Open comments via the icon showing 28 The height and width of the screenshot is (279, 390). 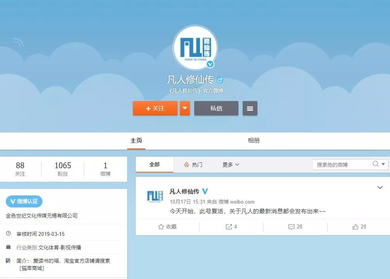(295, 227)
